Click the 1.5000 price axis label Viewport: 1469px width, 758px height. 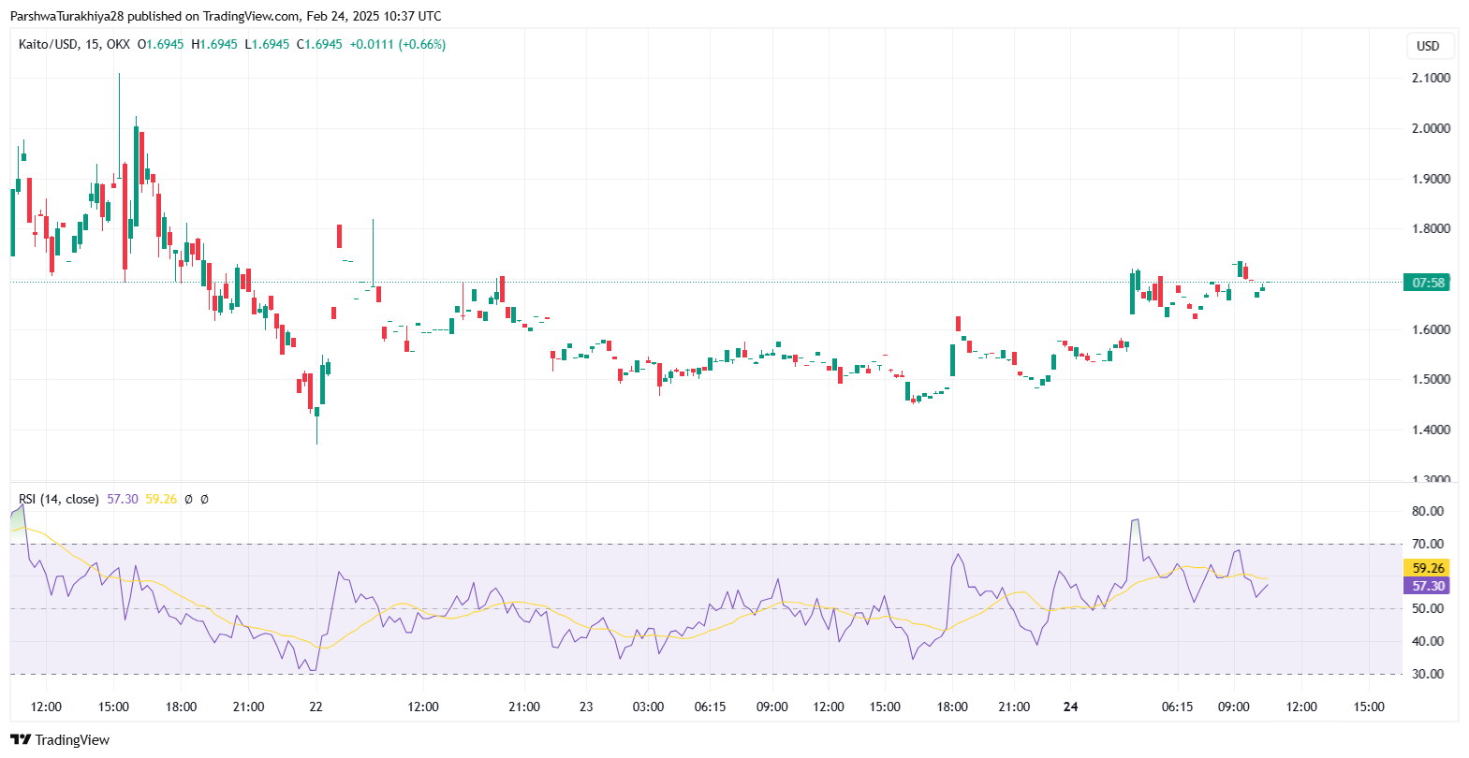click(1431, 379)
